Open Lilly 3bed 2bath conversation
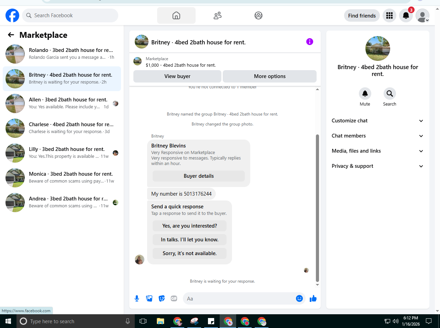 click(x=62, y=153)
